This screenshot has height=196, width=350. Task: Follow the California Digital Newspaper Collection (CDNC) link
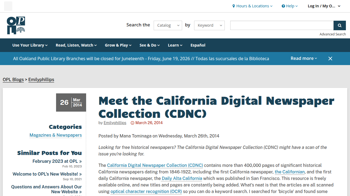point(155,165)
